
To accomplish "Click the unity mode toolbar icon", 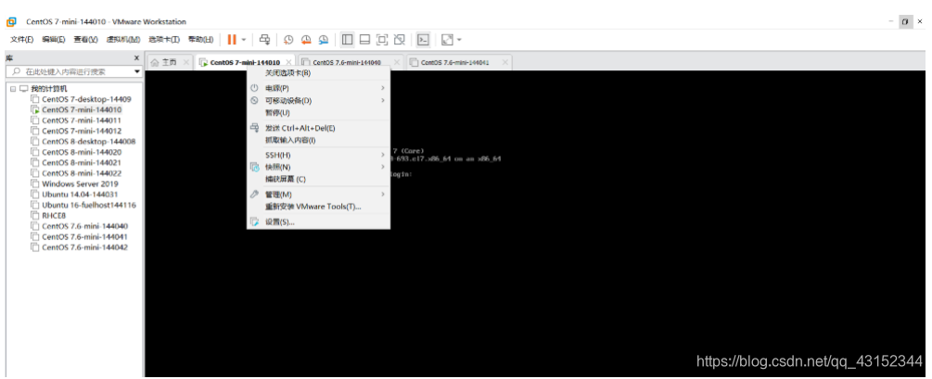I will pyautogui.click(x=400, y=40).
